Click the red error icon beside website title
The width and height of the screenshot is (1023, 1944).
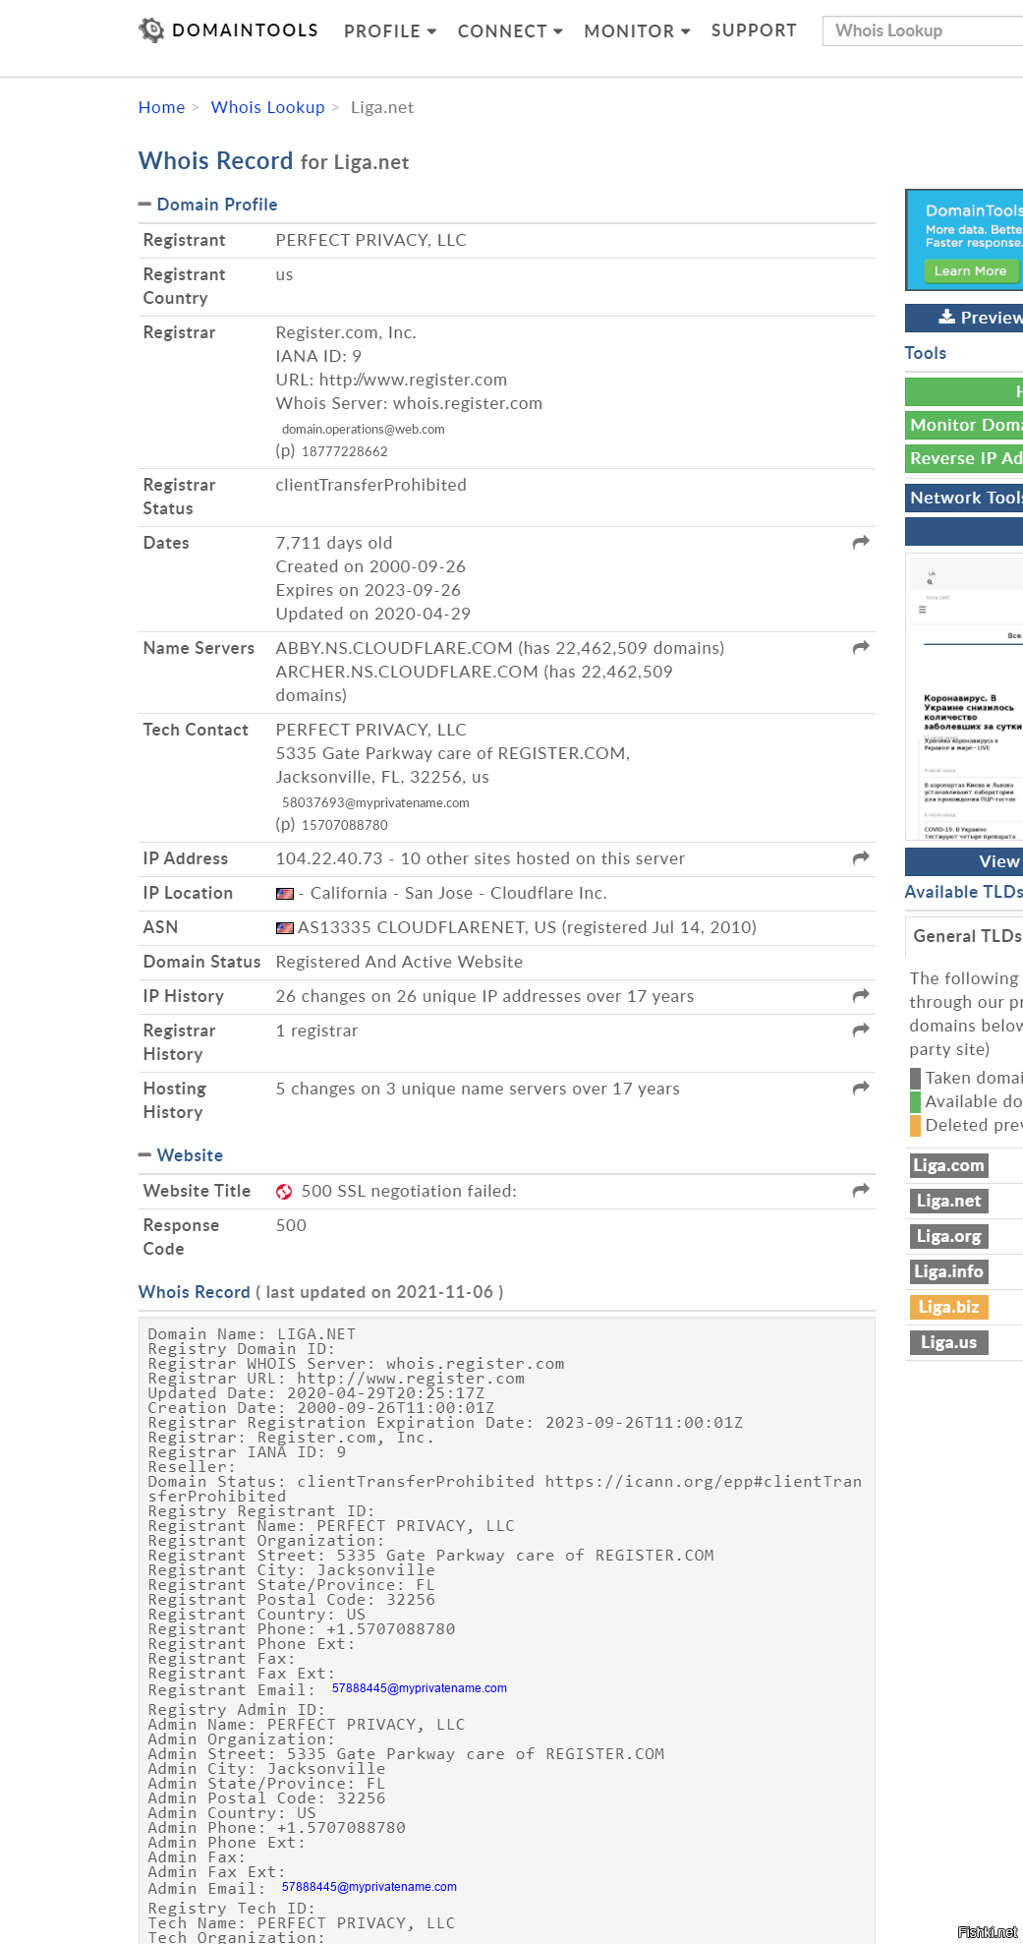click(284, 1192)
